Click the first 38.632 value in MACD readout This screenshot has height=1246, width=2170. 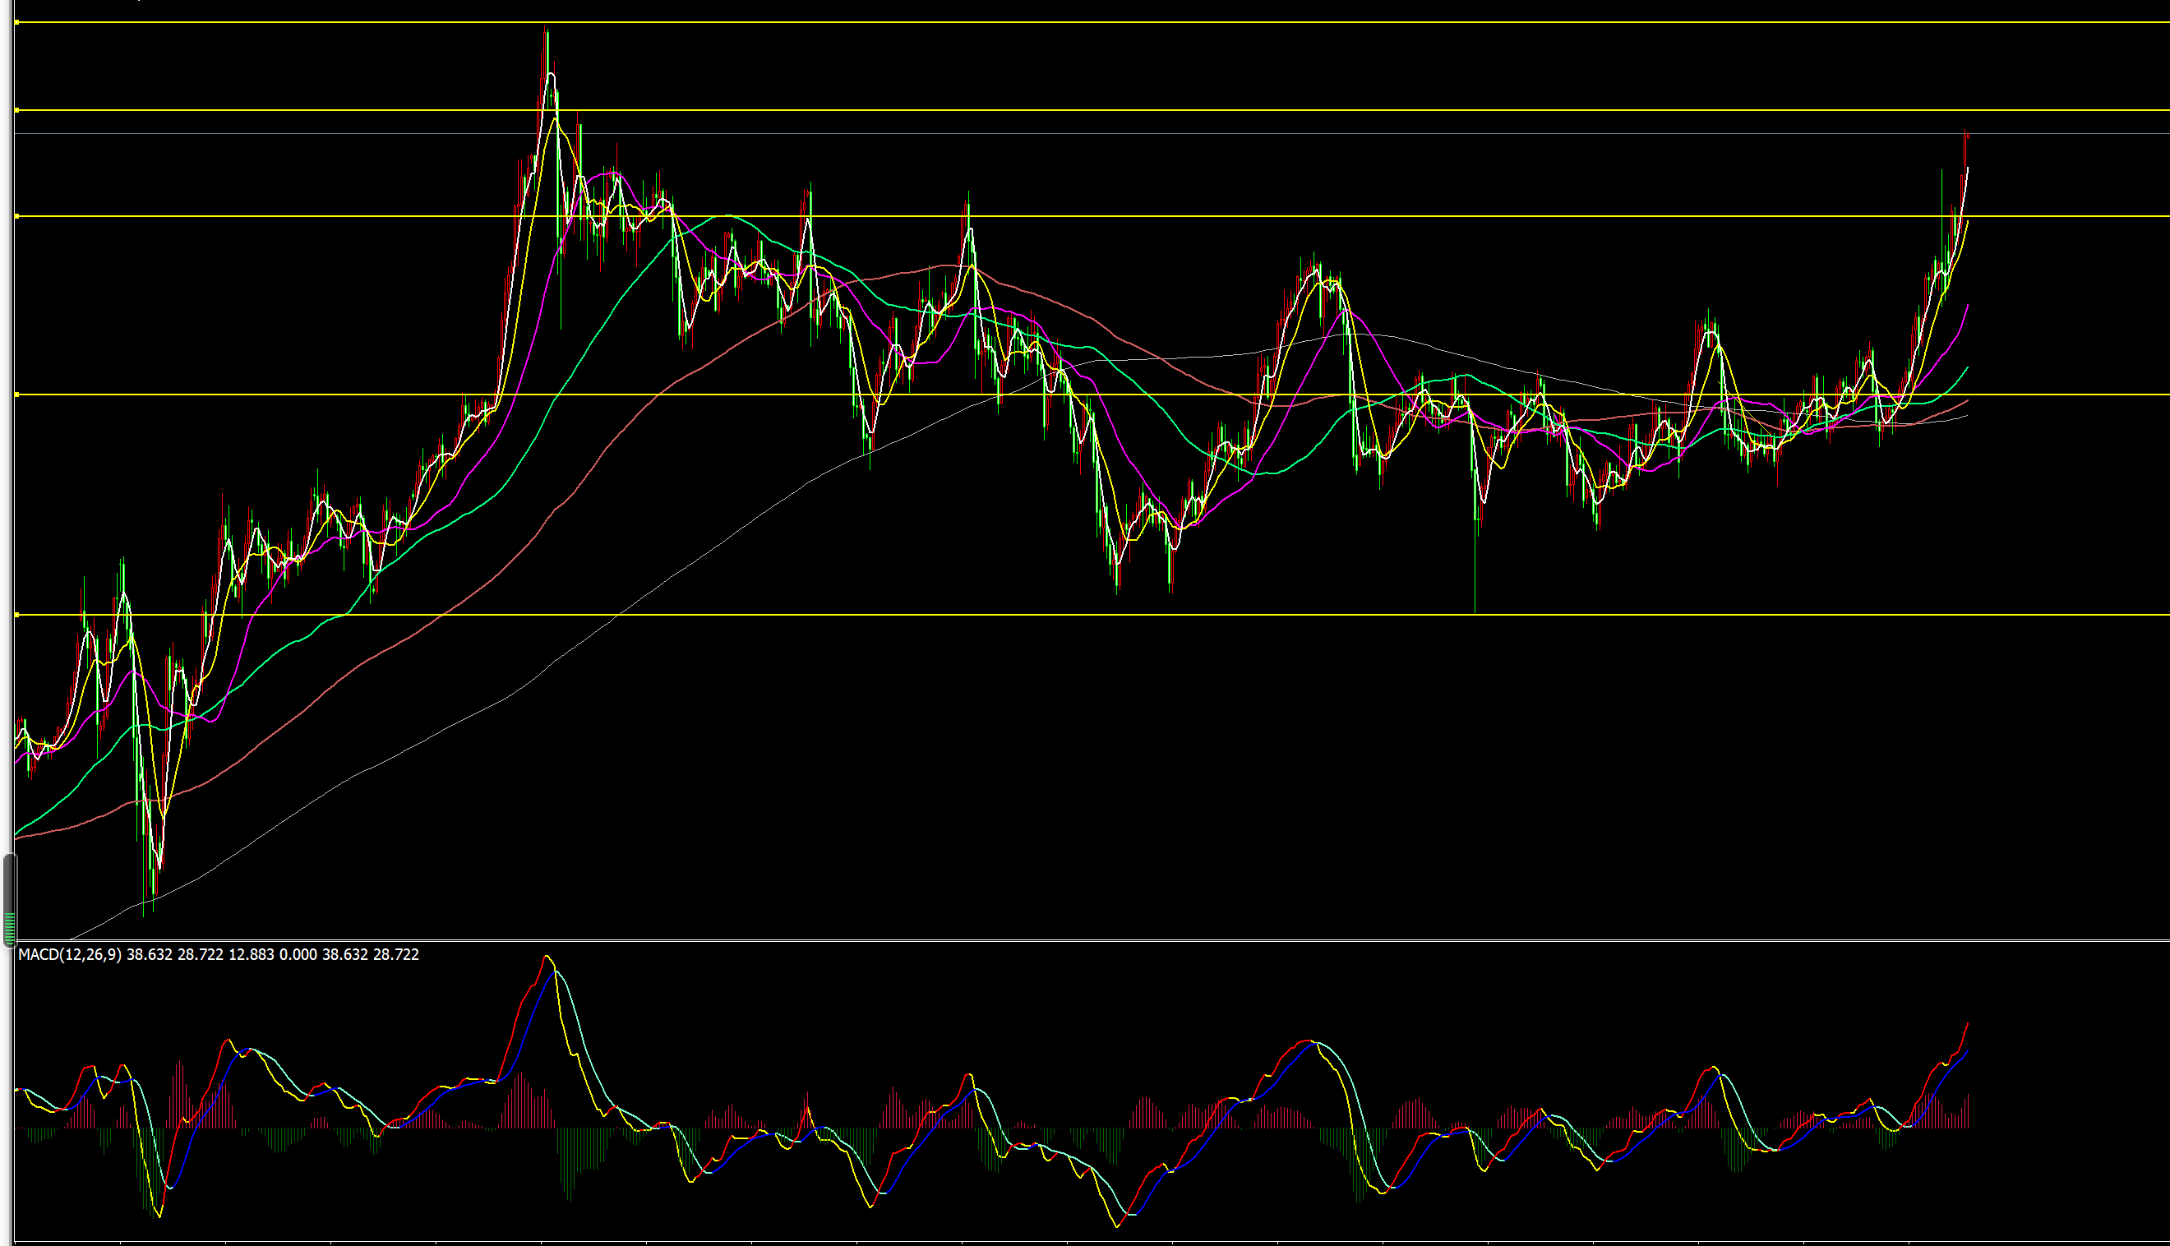tap(149, 954)
